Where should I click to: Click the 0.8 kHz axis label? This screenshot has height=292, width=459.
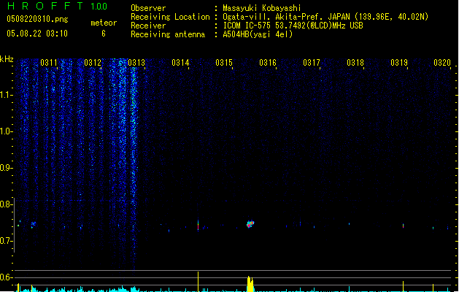6,204
